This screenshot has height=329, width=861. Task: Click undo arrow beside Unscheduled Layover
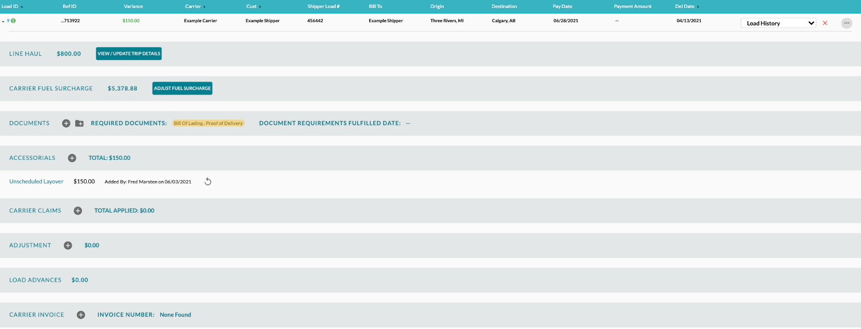pyautogui.click(x=208, y=182)
